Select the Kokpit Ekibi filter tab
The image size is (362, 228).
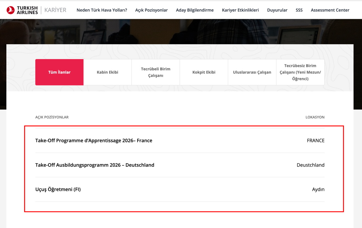pos(204,72)
